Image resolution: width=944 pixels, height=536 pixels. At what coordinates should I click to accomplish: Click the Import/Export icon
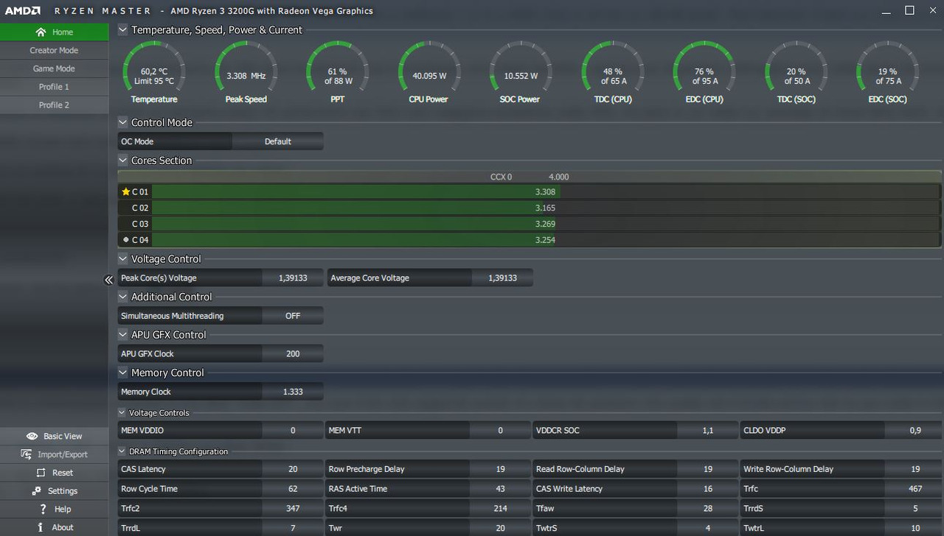click(26, 454)
